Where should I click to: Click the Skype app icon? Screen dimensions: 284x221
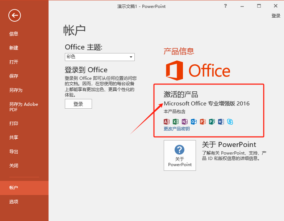[230, 122]
